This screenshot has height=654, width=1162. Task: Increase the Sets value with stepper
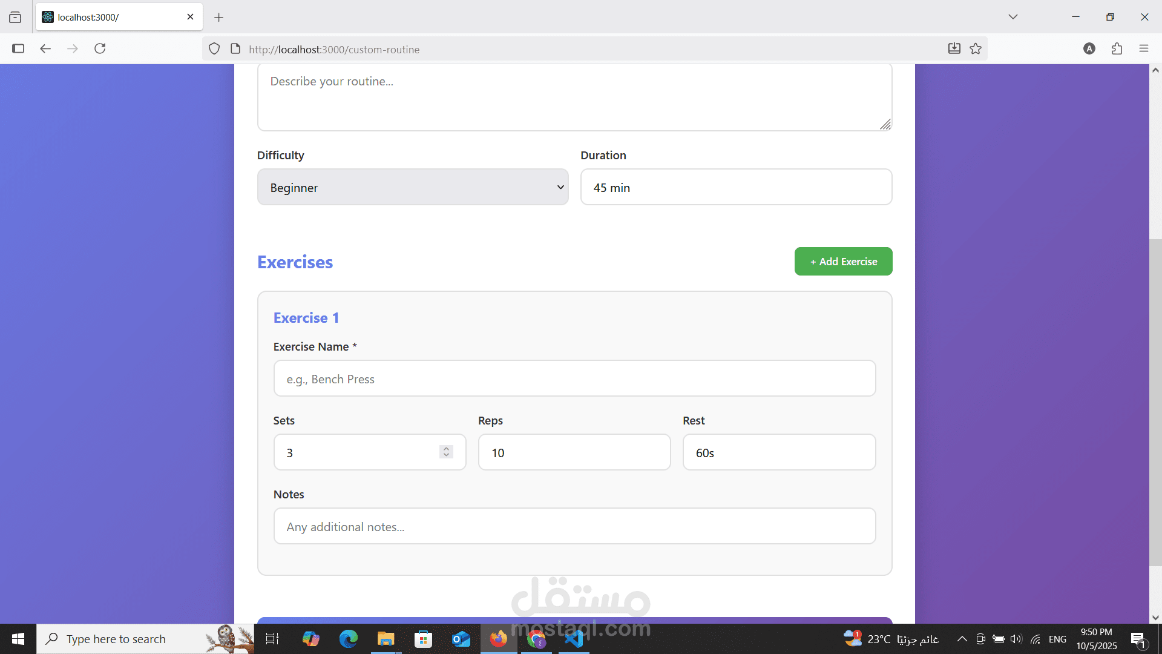pyautogui.click(x=446, y=449)
